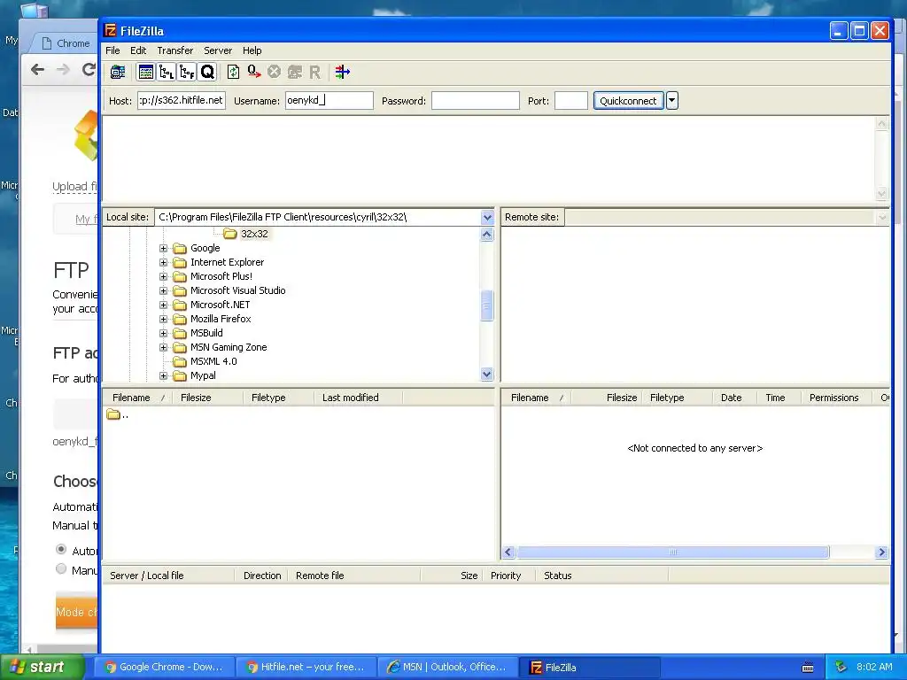Sort remote list by Permissions column

[836, 398]
